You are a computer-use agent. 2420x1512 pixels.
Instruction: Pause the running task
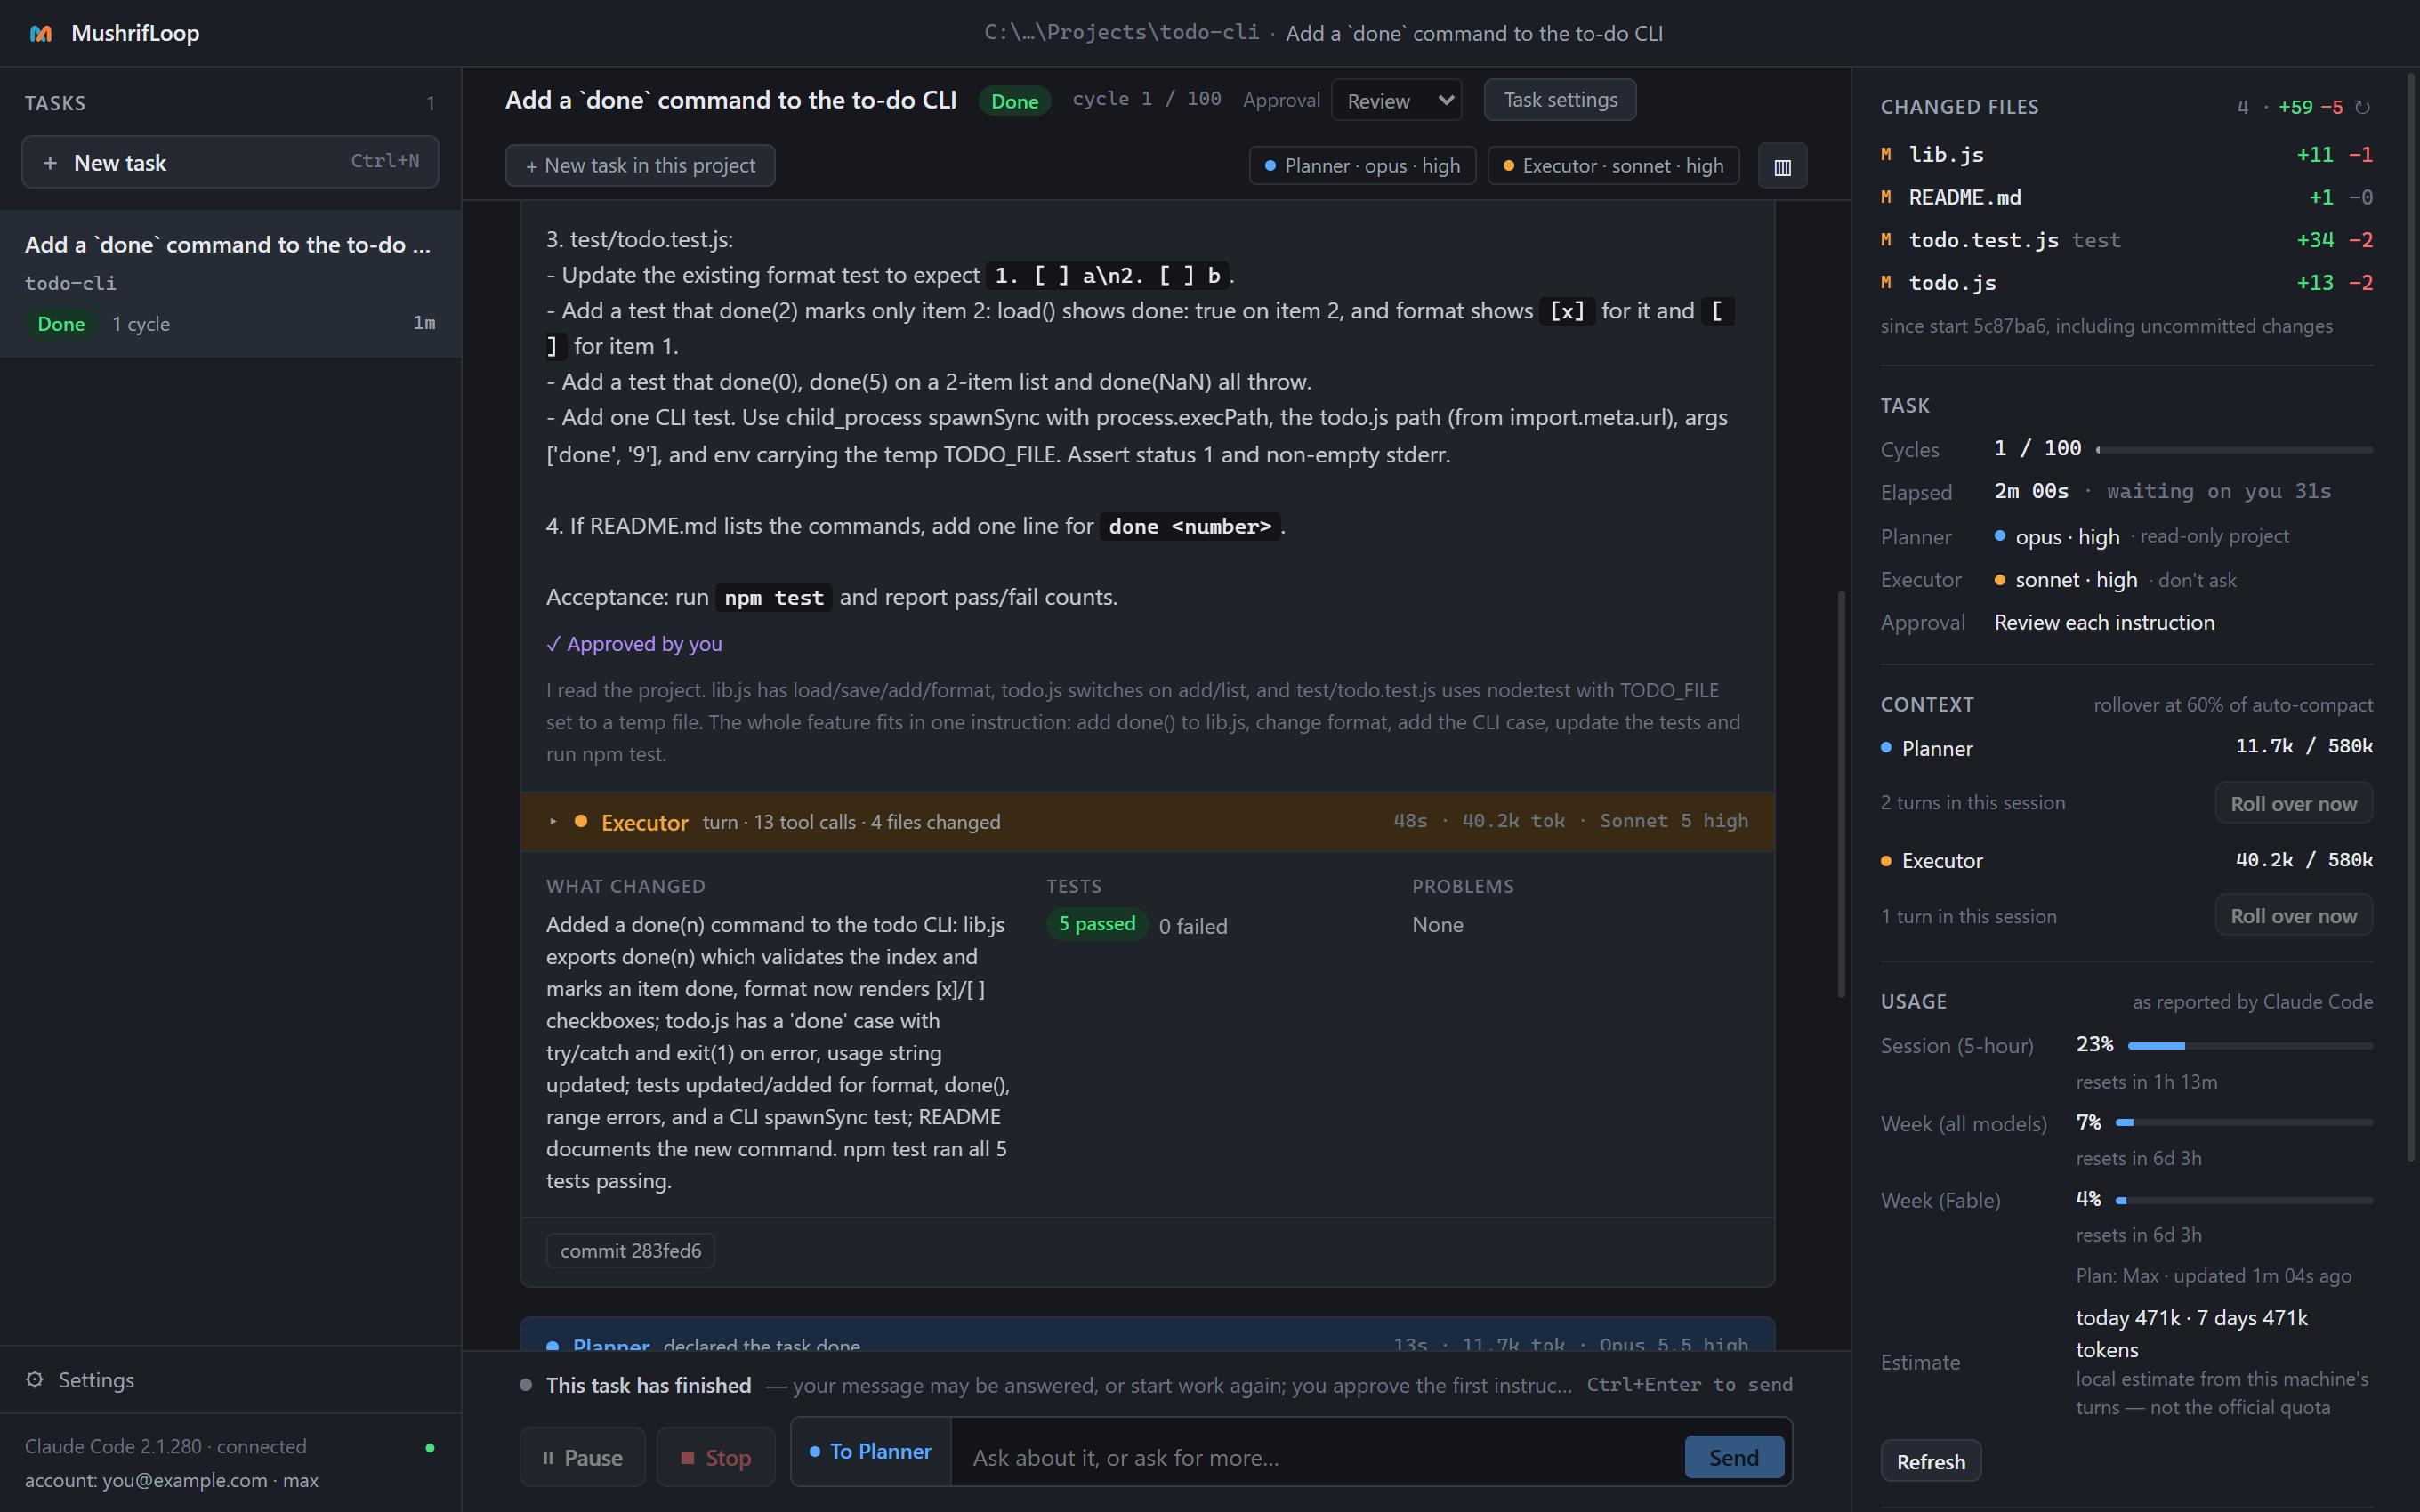point(582,1457)
